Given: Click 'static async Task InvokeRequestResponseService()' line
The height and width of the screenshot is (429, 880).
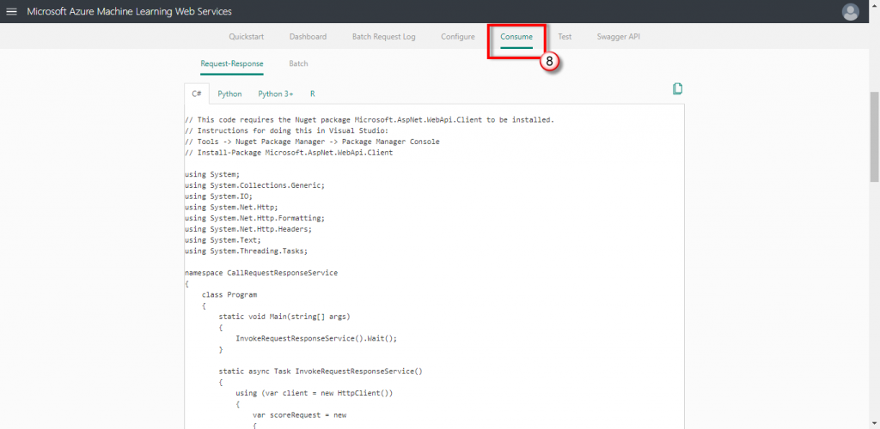Looking at the screenshot, I should 320,372.
